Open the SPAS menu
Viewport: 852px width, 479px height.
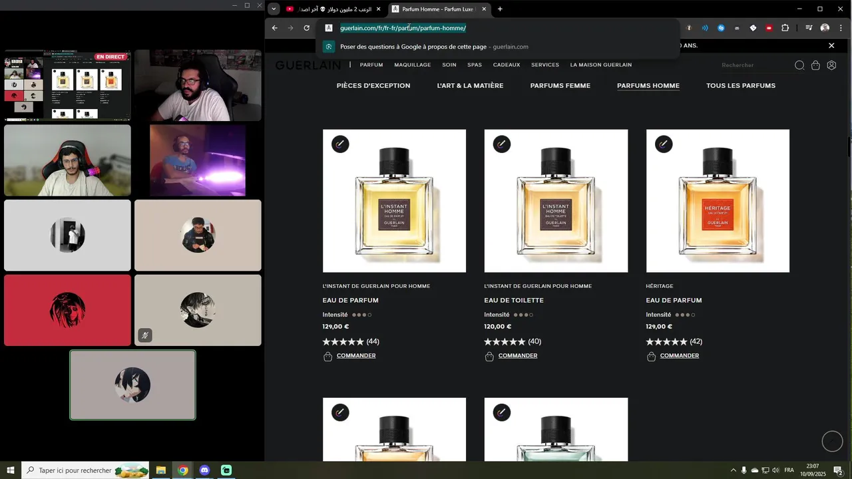(x=475, y=65)
